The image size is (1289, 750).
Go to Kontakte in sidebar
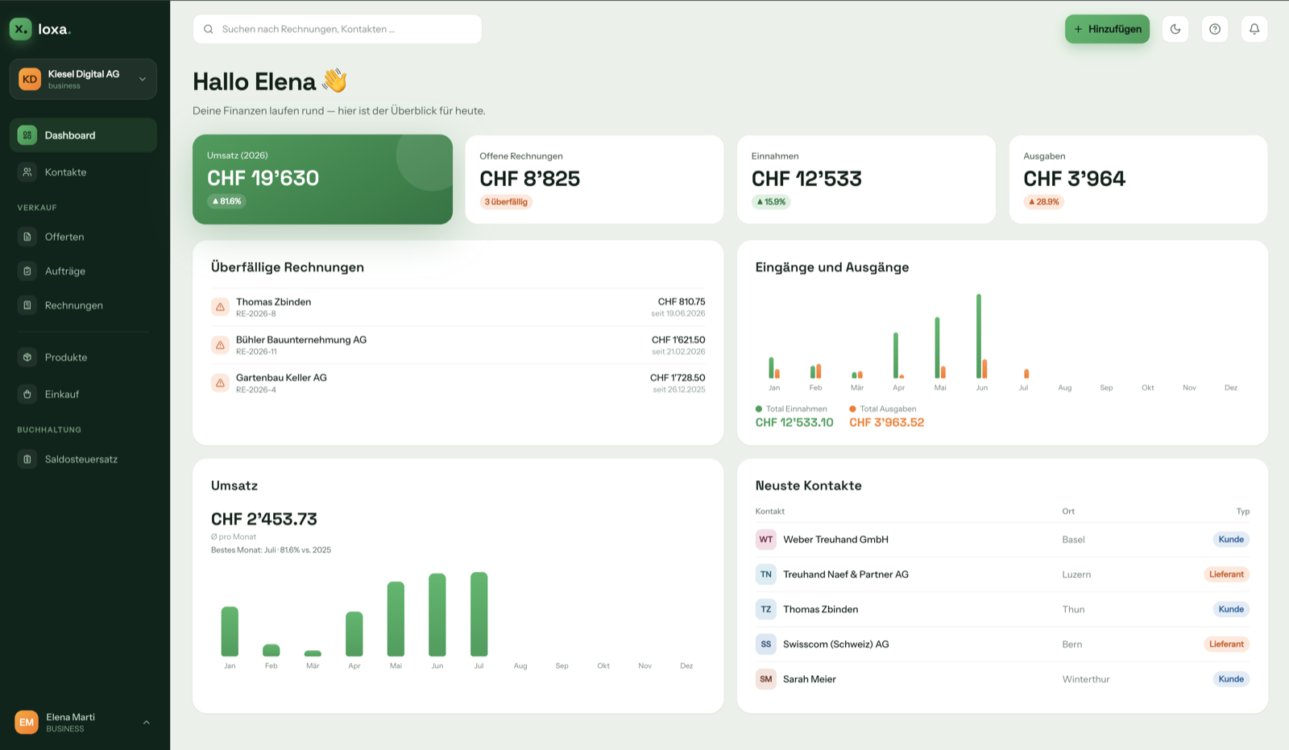pyautogui.click(x=83, y=172)
